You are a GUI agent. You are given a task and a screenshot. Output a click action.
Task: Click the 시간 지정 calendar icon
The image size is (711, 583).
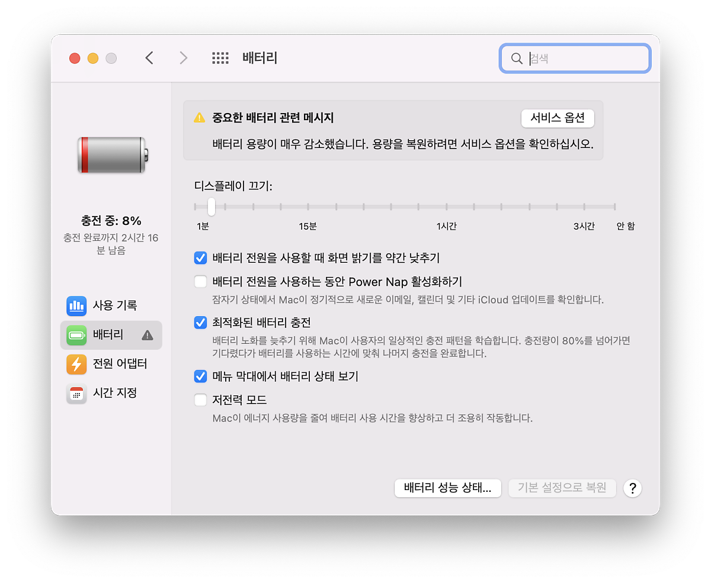(x=76, y=393)
